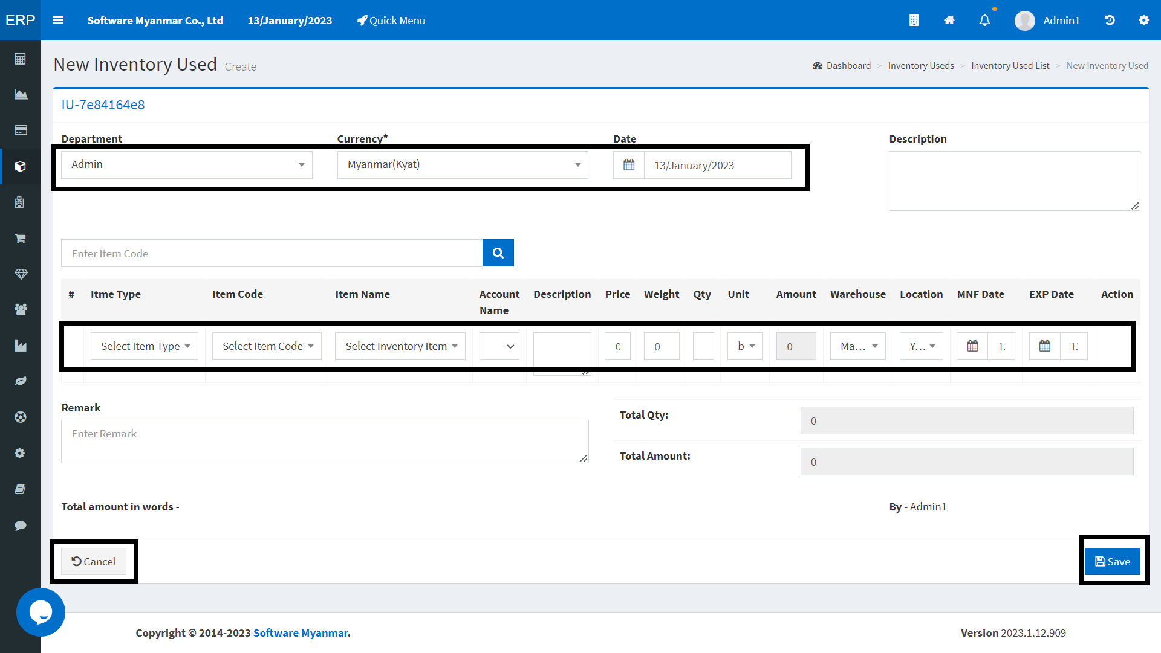
Task: Click the history clock icon
Action: click(x=1110, y=20)
